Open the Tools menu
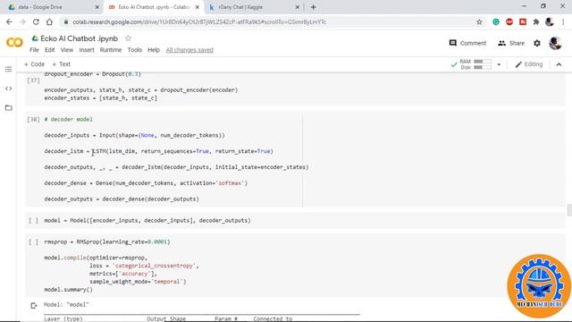Image resolution: width=572 pixels, height=322 pixels. pyautogui.click(x=135, y=50)
